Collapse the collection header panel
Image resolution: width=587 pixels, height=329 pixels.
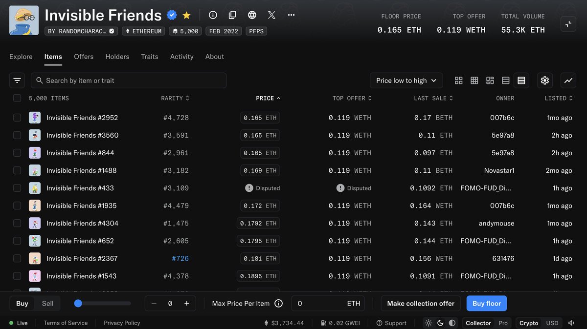(568, 23)
